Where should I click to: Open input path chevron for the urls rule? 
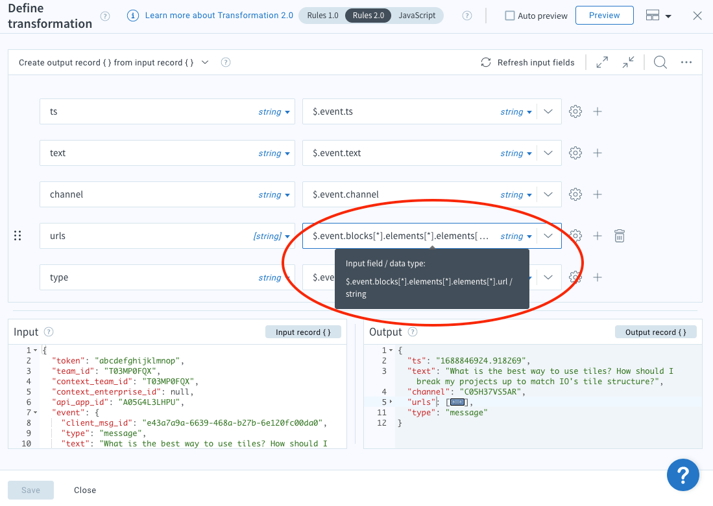coord(548,236)
